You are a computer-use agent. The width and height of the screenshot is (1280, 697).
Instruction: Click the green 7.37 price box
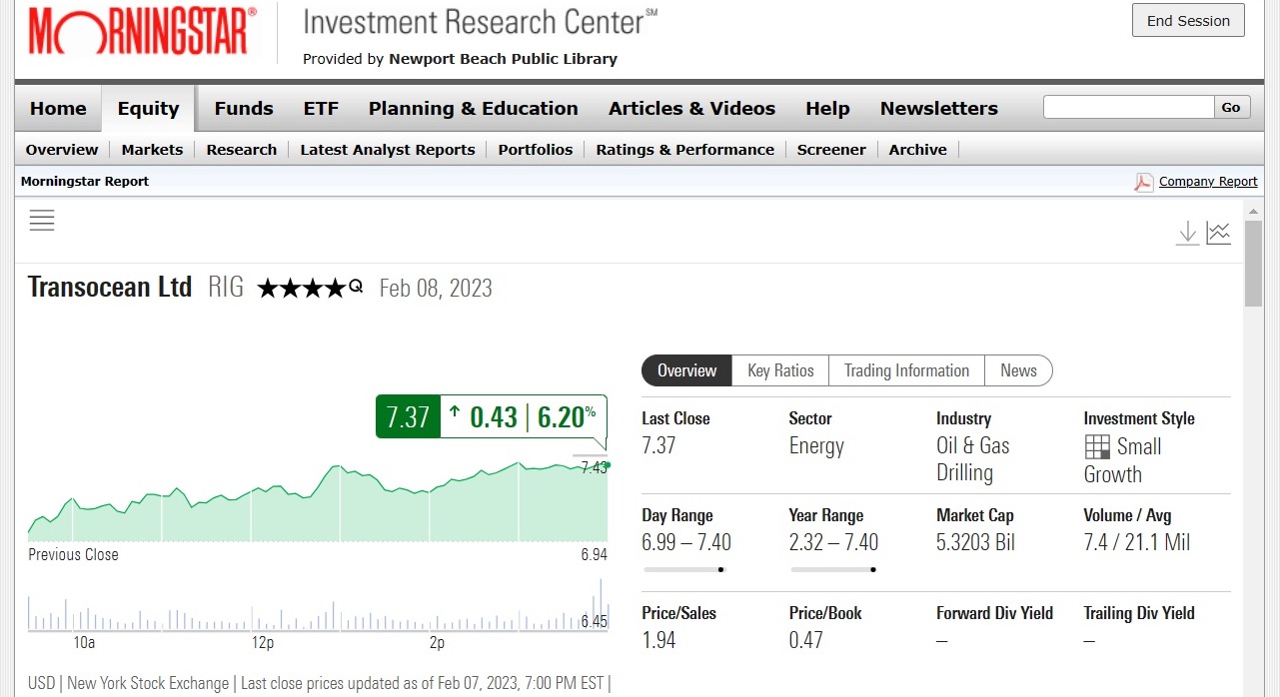(408, 416)
